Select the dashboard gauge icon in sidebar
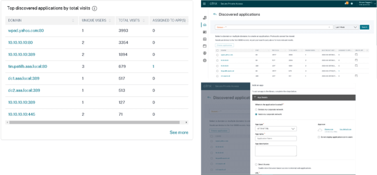This screenshot has height=175, width=377. [x=205, y=25]
